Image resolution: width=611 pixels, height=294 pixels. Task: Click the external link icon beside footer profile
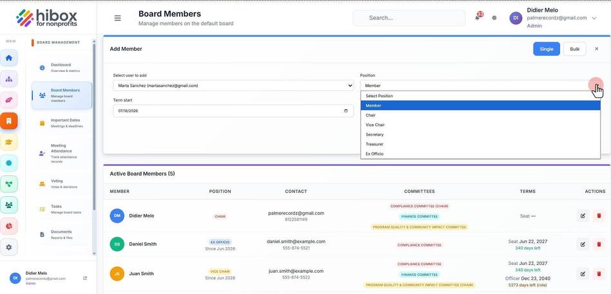pos(85,278)
